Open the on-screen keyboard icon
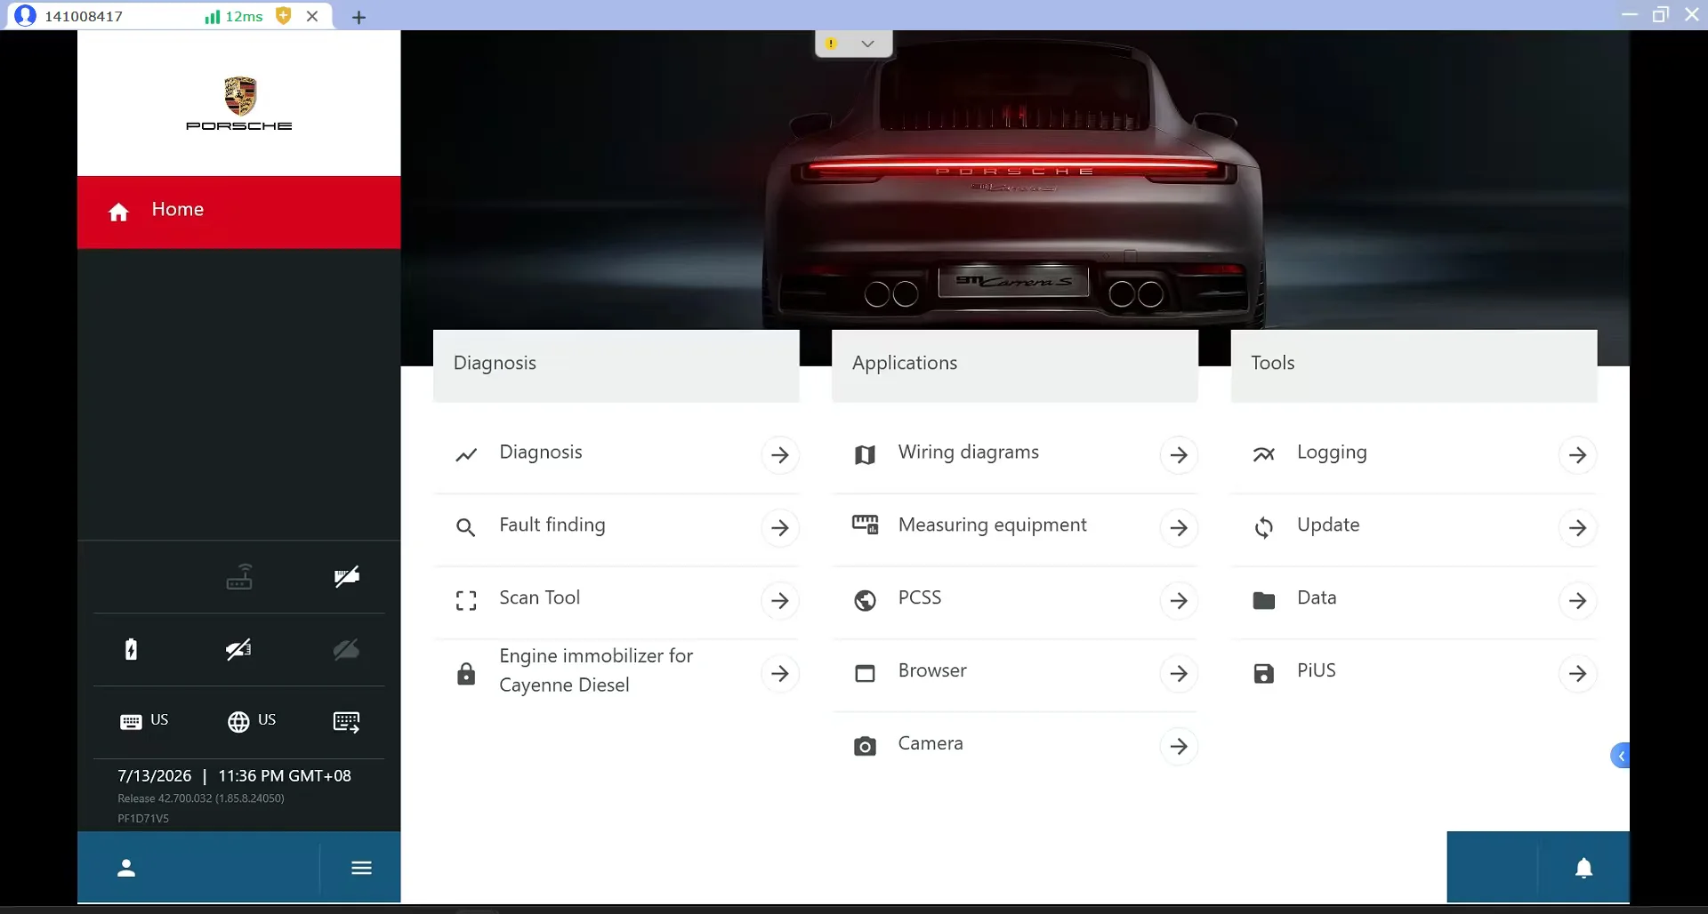 346,722
